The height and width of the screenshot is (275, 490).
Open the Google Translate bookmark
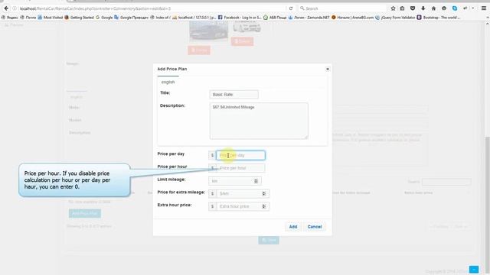coord(131,18)
